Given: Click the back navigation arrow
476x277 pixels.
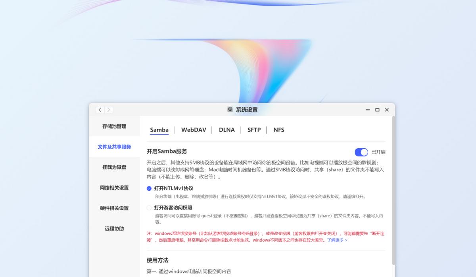Looking at the screenshot, I should [100, 110].
